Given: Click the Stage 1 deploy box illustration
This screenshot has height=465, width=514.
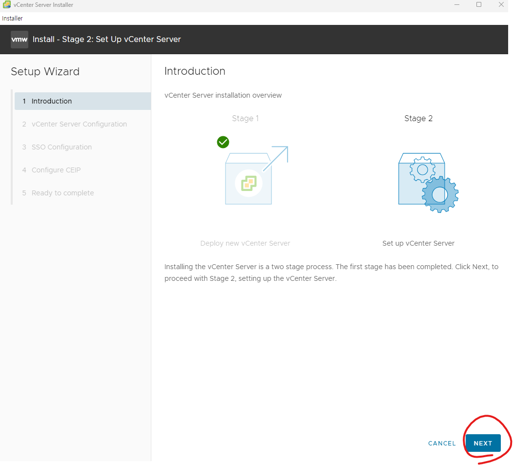Looking at the screenshot, I should pyautogui.click(x=256, y=175).
